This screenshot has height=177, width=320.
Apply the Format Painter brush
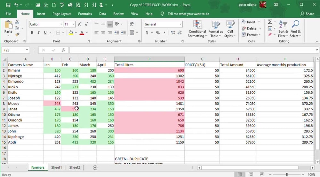(17, 34)
